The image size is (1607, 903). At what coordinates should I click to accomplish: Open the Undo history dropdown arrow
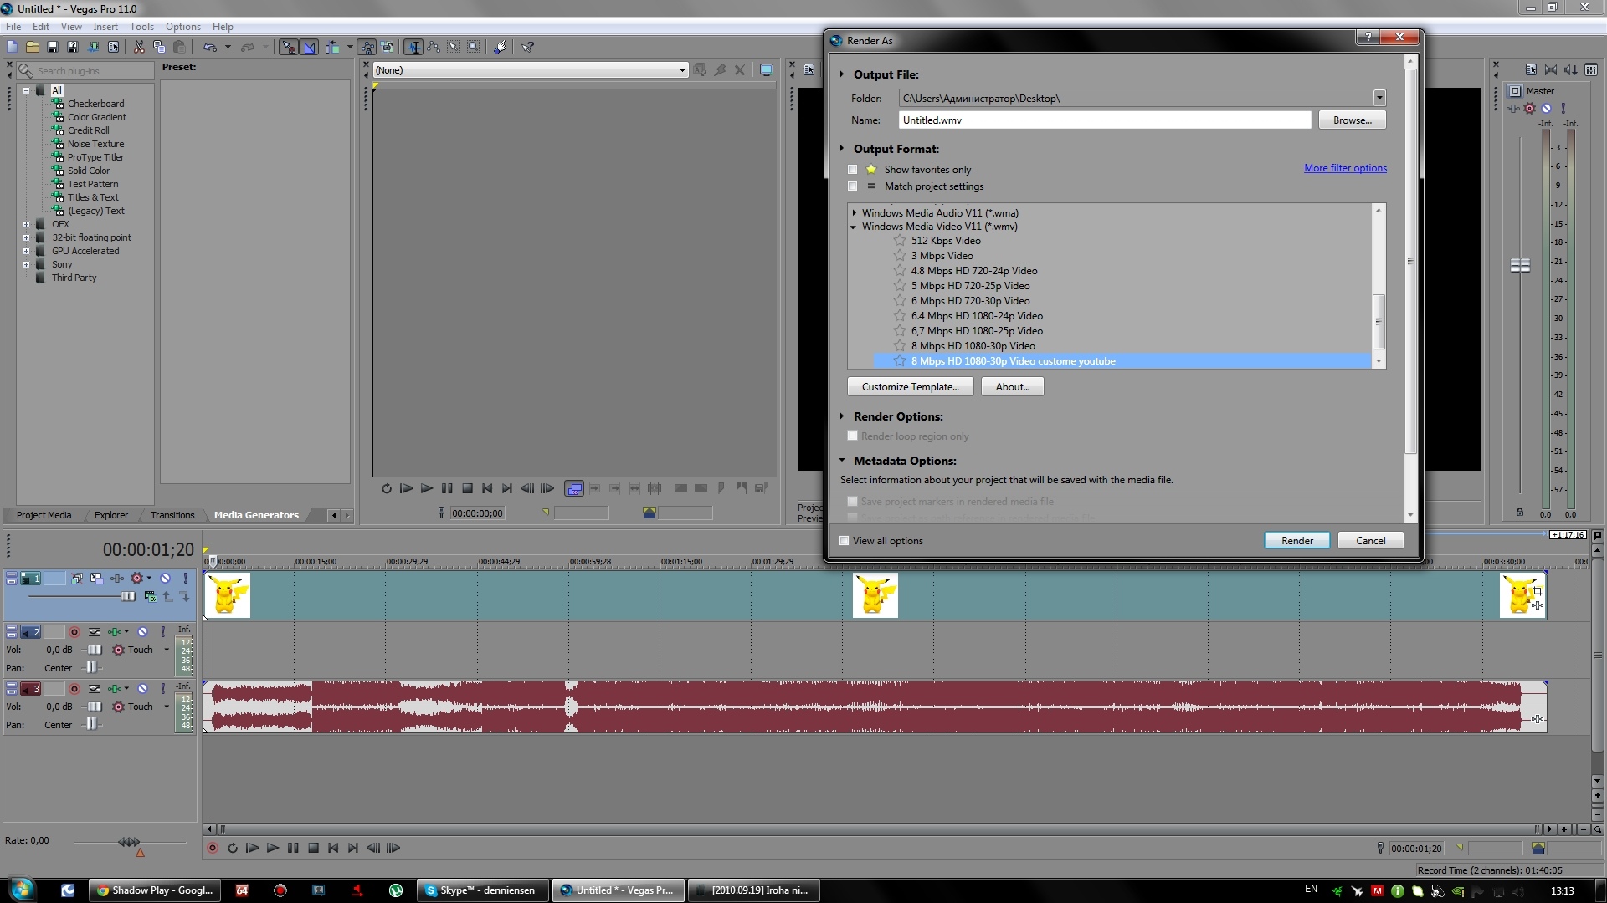tap(228, 48)
